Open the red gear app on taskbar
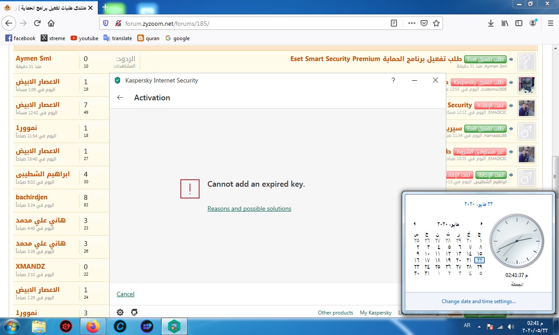Viewport: 559px width, 335px height. coord(66,326)
